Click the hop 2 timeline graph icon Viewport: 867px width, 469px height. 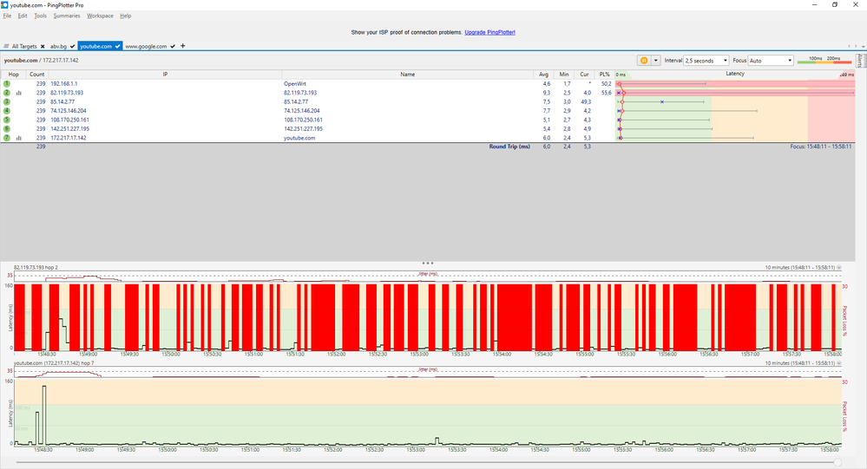16,93
